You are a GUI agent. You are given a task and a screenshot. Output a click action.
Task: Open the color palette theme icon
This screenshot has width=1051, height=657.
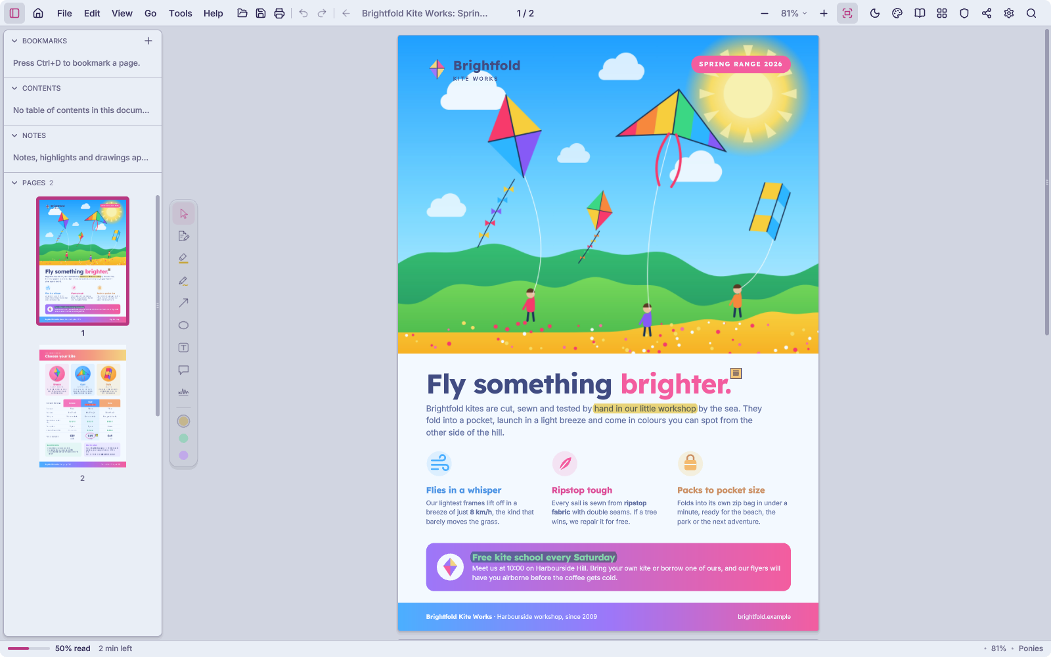(897, 13)
